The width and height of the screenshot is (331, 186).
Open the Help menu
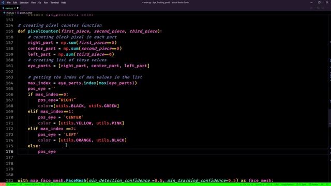pyautogui.click(x=64, y=3)
